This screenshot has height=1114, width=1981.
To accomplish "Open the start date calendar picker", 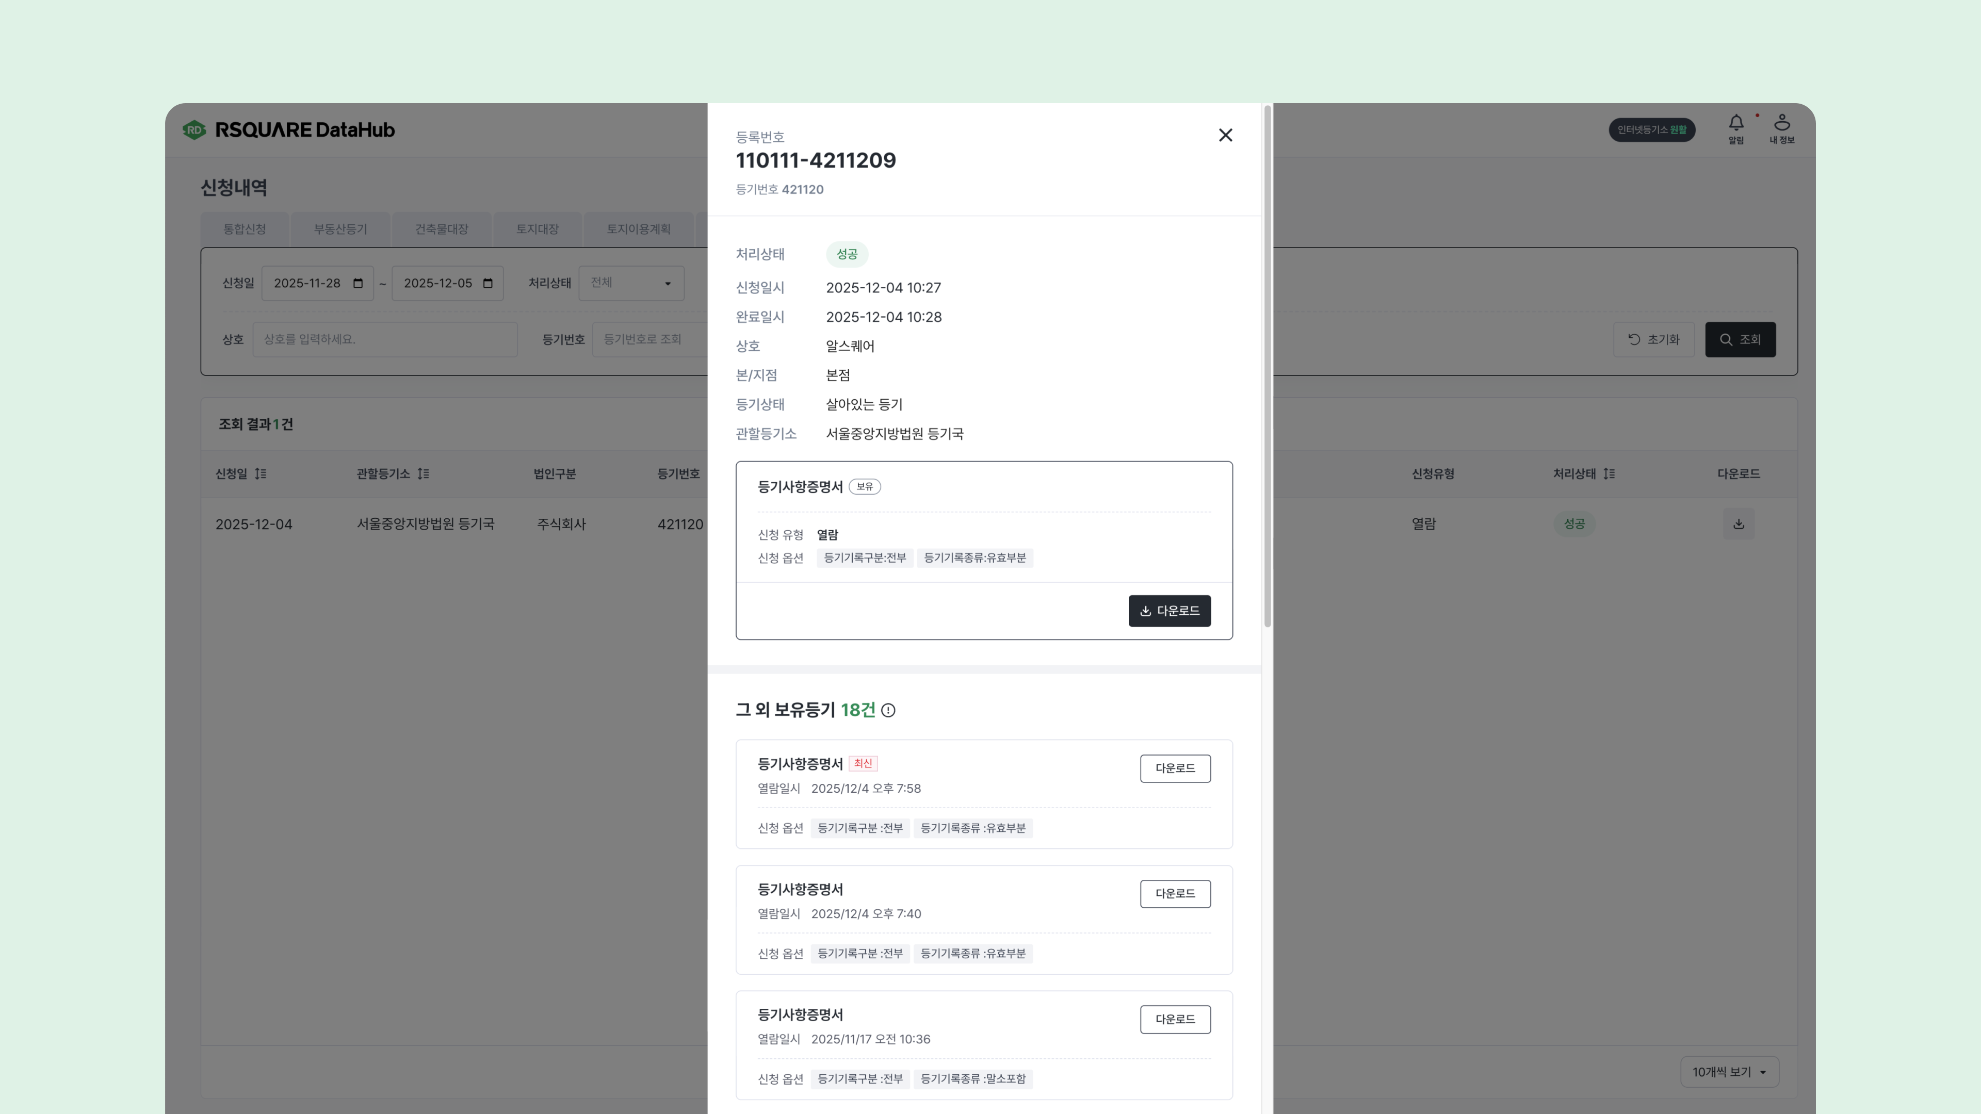I will tap(358, 283).
